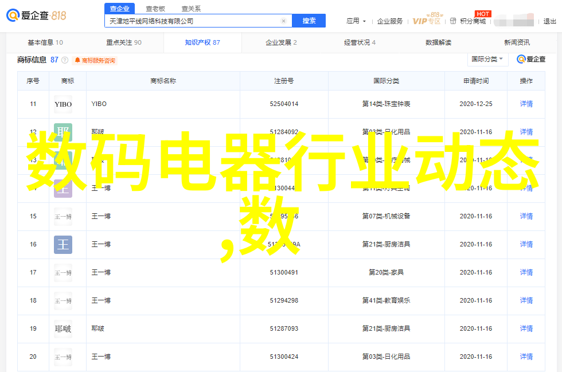Click the blue 王 trademark image in row 16
The height and width of the screenshot is (372, 562).
(63, 245)
